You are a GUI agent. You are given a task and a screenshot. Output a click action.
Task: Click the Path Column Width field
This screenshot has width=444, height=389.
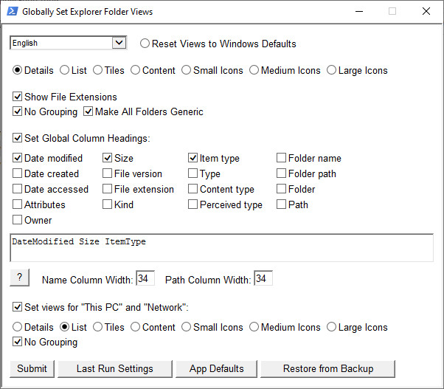(263, 278)
